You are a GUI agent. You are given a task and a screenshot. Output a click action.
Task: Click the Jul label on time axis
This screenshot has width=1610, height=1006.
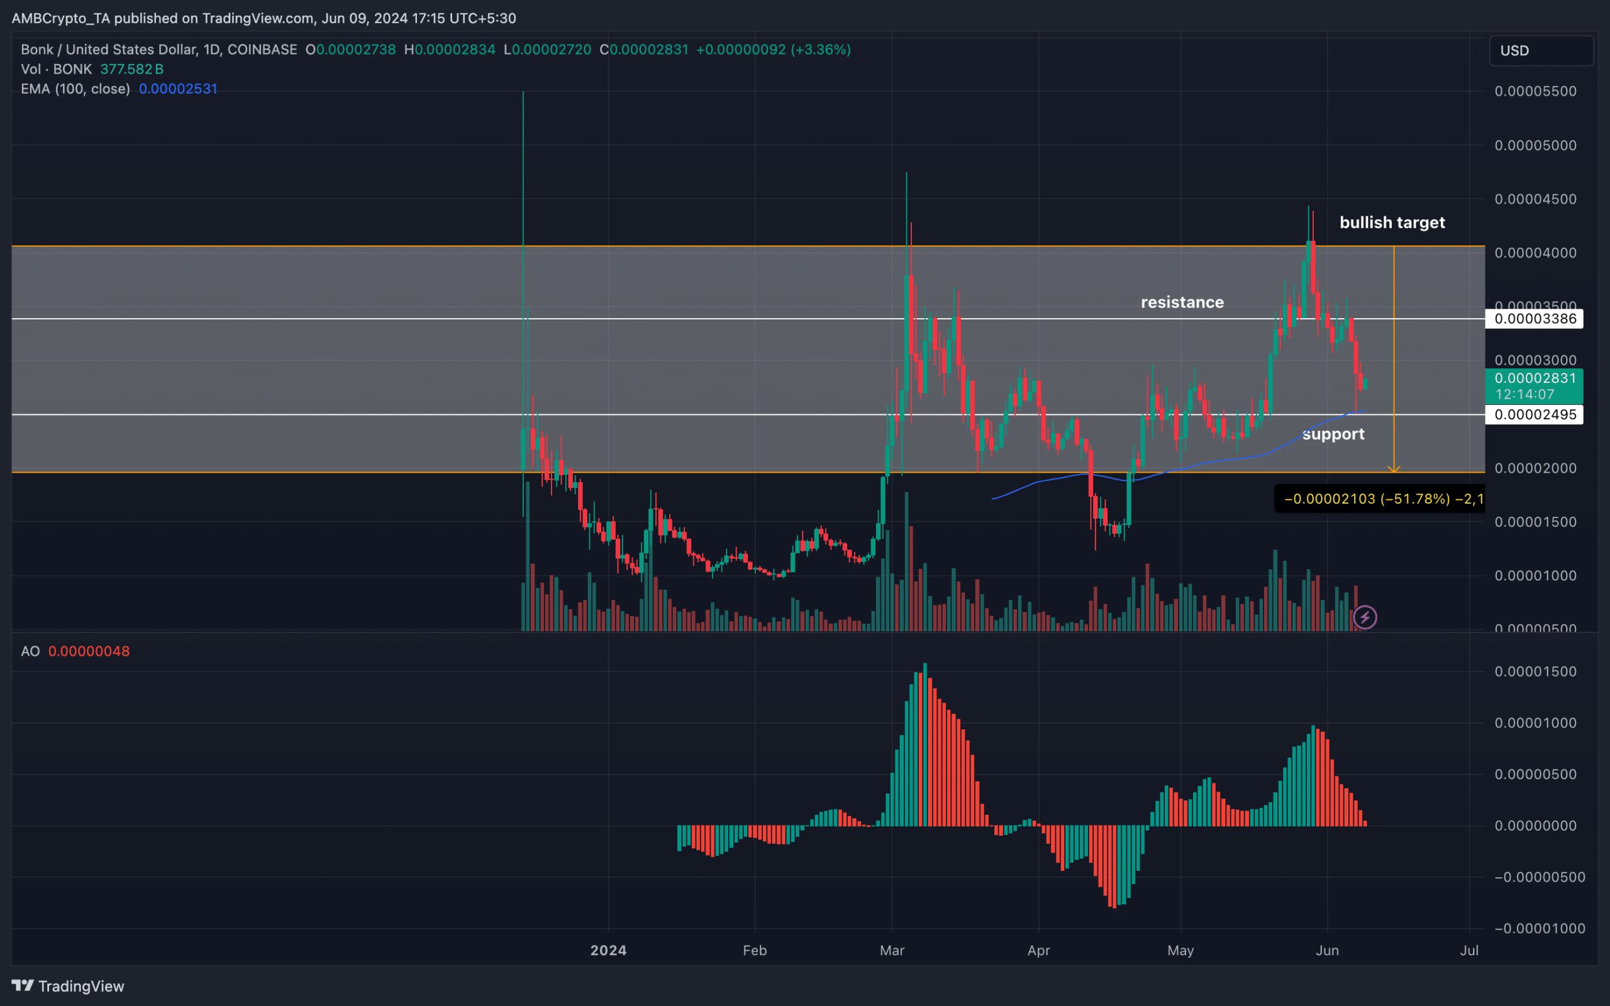1469,950
